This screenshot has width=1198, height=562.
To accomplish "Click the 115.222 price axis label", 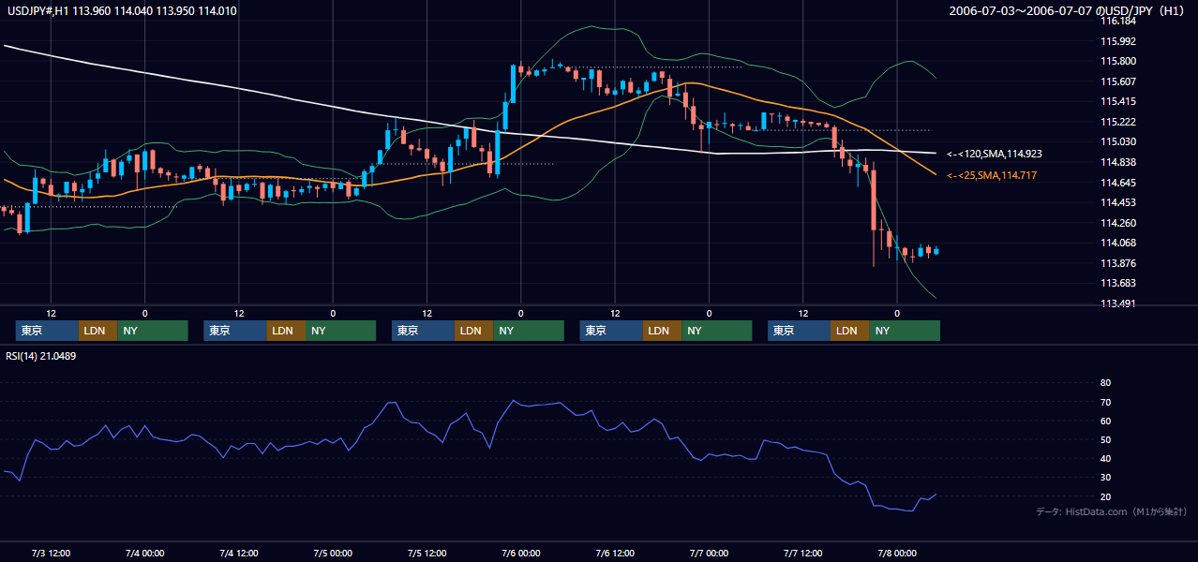I will (x=1117, y=122).
